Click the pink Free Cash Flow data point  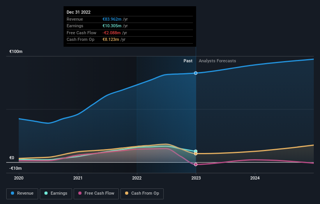[x=196, y=164]
